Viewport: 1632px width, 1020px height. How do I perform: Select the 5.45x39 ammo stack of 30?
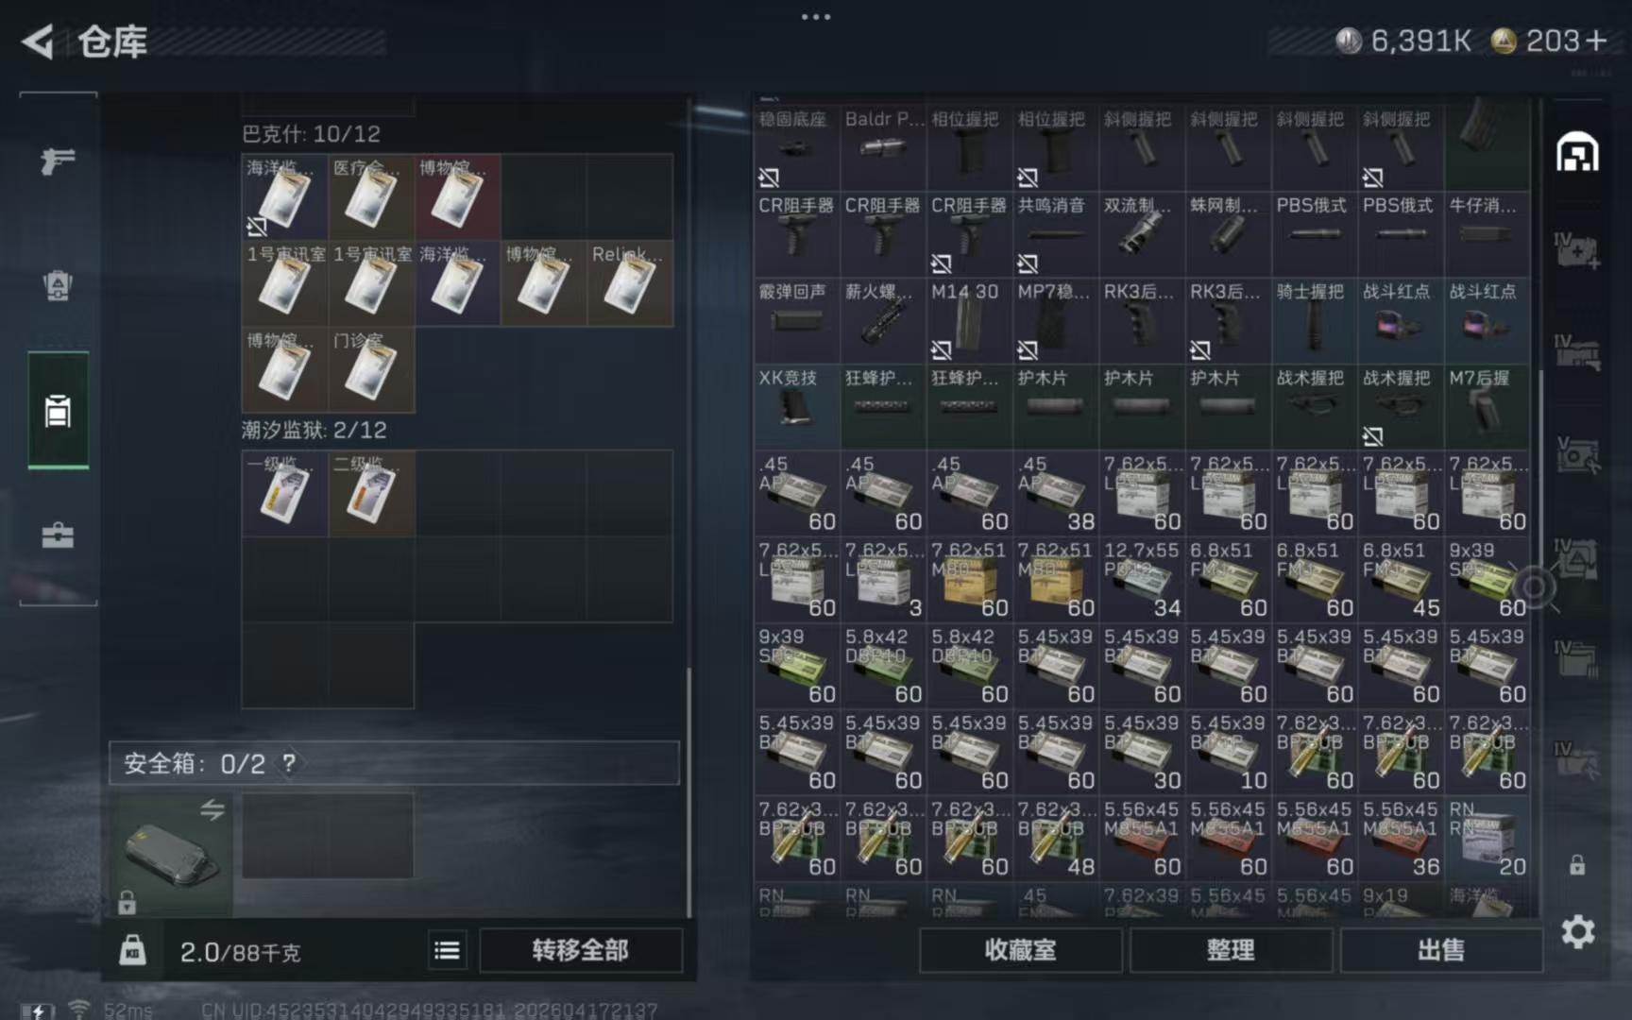coord(1142,752)
